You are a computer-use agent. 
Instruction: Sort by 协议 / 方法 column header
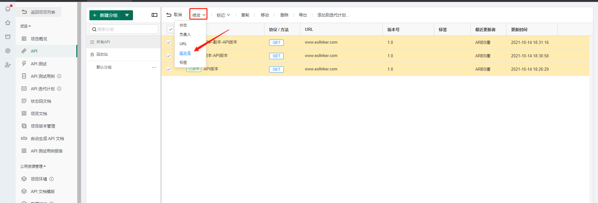[279, 30]
